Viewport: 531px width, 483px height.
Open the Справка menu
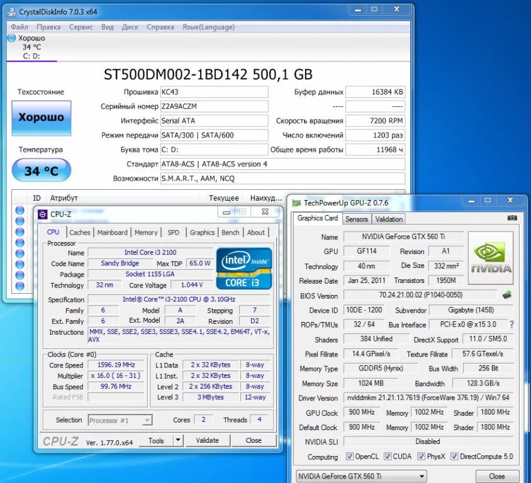[160, 27]
